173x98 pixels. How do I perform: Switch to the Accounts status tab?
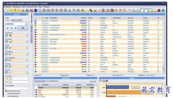point(40,81)
